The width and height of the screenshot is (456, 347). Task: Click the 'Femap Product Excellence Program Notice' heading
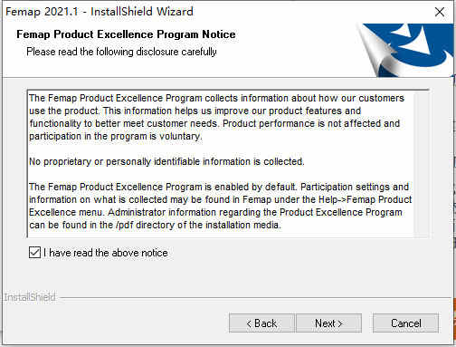pos(126,34)
